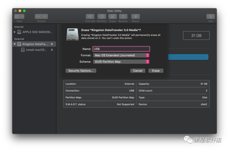Image resolution: width=229 pixels, height=150 pixels.
Task: Collapse the Kingston DataTraveler disk tree
Action: point(15,44)
